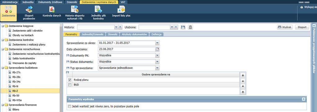Click the trash delete favorite icon
Screen dimensions: 317x112
tap(190, 27)
